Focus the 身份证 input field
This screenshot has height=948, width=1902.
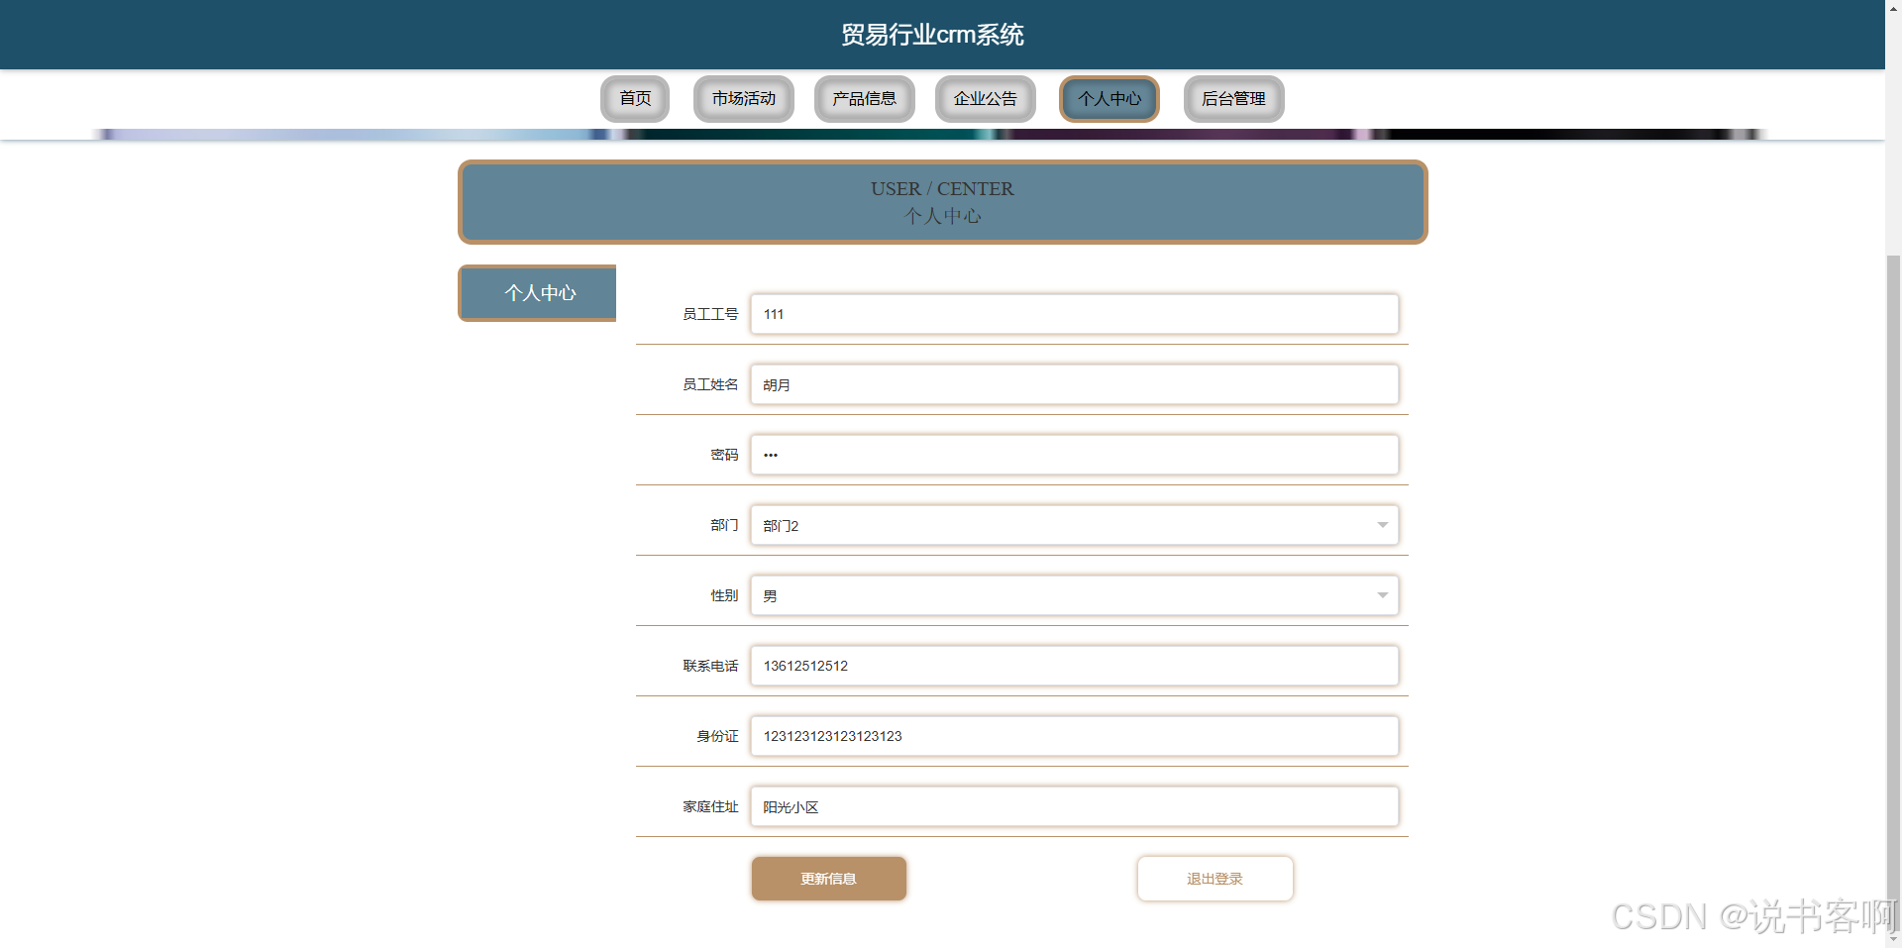(x=1075, y=736)
